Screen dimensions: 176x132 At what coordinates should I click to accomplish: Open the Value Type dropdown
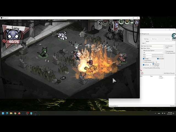pos(155,48)
